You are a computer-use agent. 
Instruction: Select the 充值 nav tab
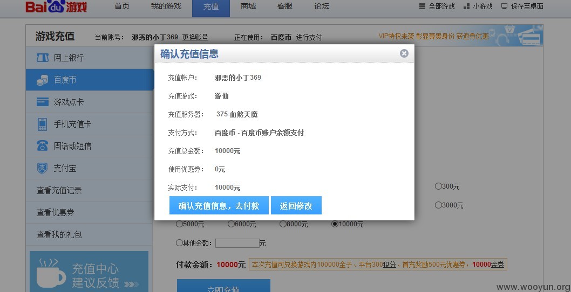point(211,8)
